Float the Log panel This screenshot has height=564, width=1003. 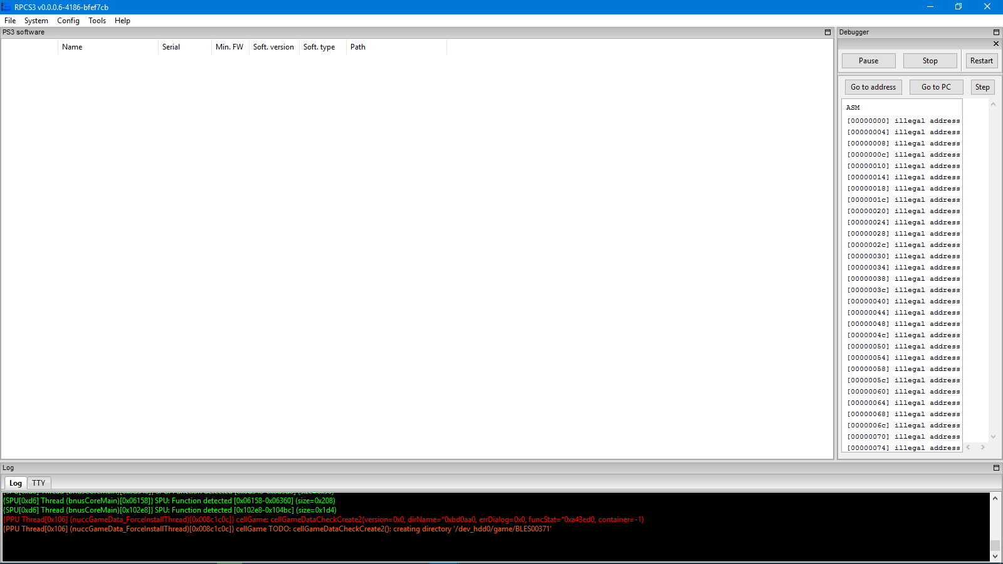tap(996, 468)
